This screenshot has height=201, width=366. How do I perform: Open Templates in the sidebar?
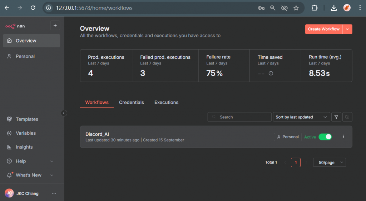point(27,119)
